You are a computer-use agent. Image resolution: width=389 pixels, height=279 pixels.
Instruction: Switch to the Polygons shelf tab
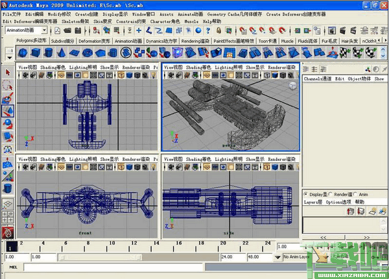pos(31,40)
